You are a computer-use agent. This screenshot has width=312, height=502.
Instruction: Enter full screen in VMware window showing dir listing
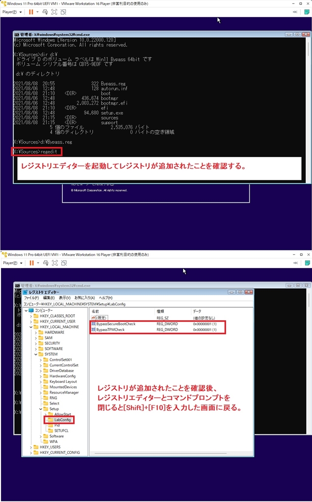(54, 12)
